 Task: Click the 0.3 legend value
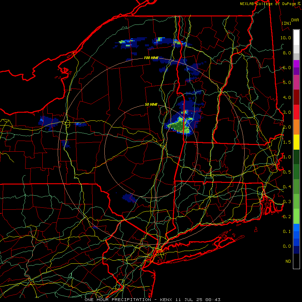tap(287, 202)
